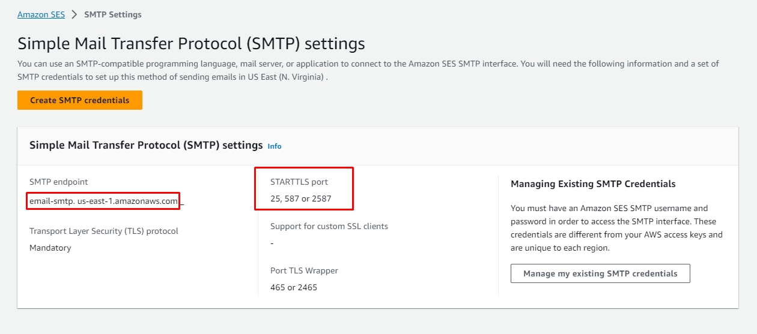Click the dash under custom SSL clients
Image resolution: width=757 pixels, height=334 pixels.
pos(272,243)
